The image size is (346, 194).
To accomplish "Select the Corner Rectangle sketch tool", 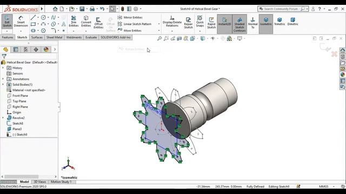I will pos(33,24).
